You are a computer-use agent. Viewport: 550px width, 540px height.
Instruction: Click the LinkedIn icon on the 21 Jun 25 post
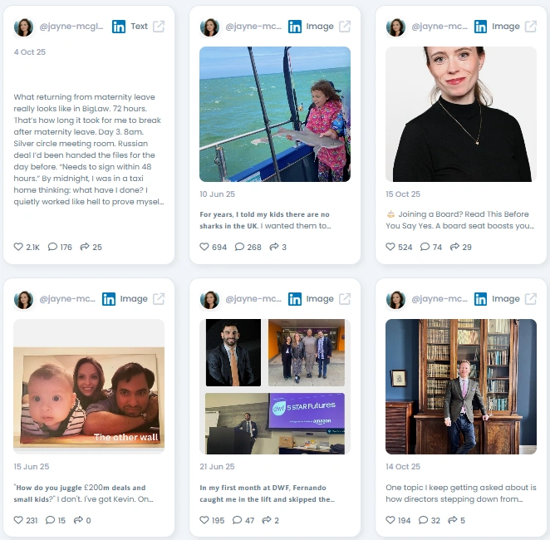click(x=295, y=299)
